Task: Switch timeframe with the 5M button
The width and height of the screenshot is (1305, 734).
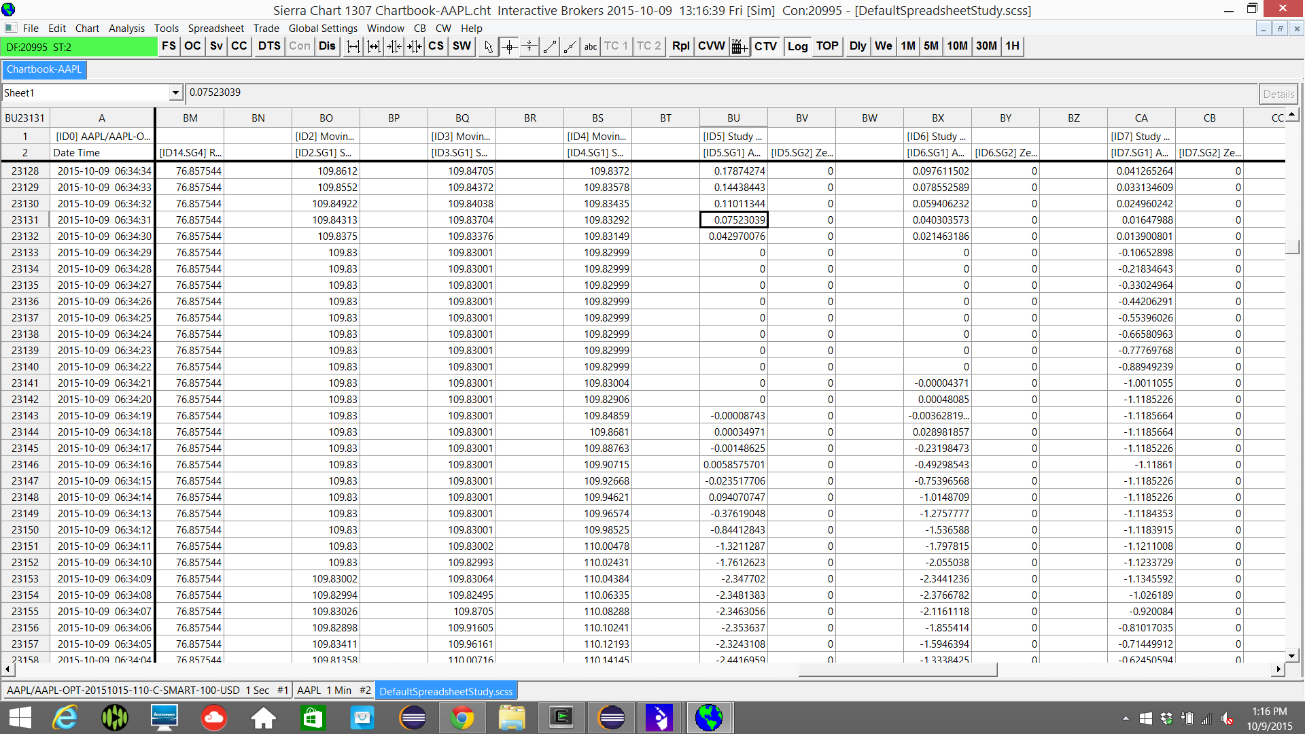Action: point(930,46)
